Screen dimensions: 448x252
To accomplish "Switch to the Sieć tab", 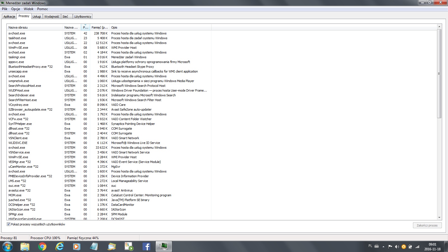I will [67, 17].
